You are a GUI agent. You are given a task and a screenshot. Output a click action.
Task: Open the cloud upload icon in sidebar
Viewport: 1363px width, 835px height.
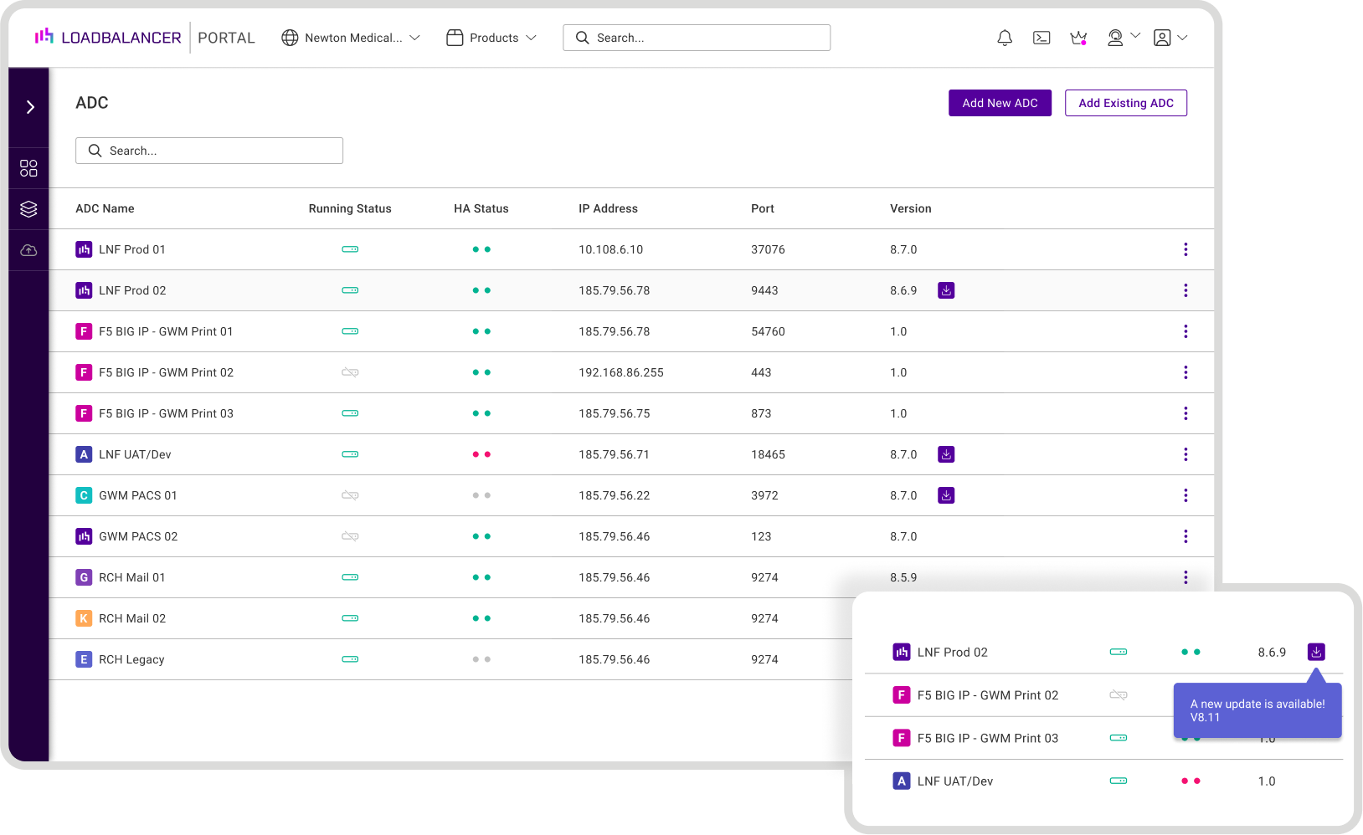point(28,250)
